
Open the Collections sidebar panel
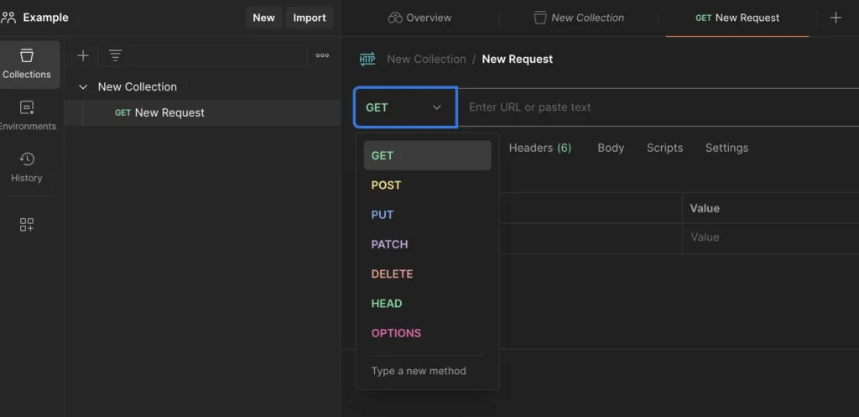(x=28, y=64)
